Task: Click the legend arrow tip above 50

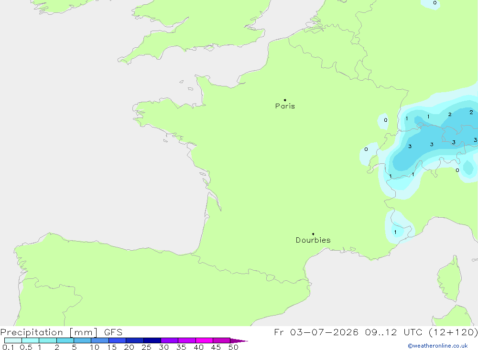Action: (239, 340)
